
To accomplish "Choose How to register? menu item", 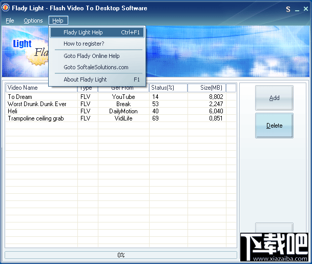I will [x=97, y=44].
